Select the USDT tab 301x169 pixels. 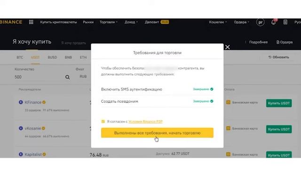(x=35, y=57)
